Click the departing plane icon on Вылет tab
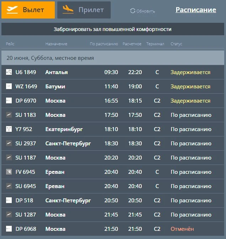This screenshot has height=239, width=226. (x=12, y=10)
